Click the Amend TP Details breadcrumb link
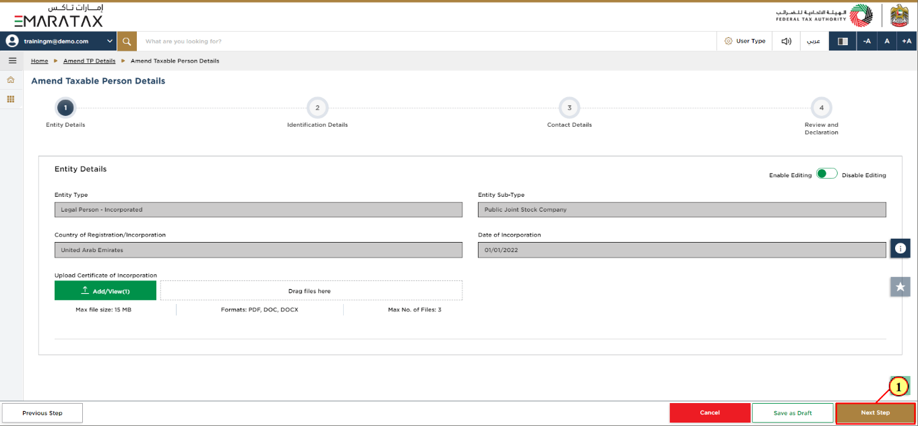 click(x=90, y=61)
